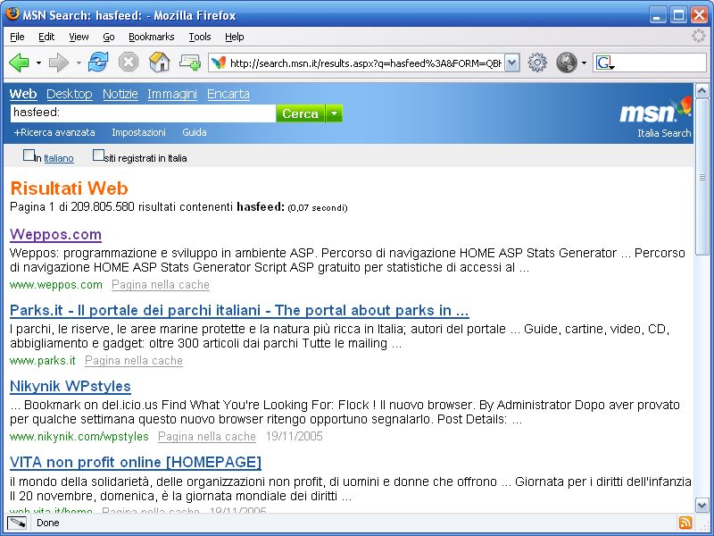Click the Firefox throbber activity icon
714x536 pixels.
pyautogui.click(x=699, y=36)
